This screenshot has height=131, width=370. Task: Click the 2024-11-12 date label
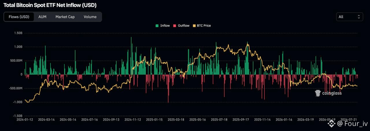point(133,119)
